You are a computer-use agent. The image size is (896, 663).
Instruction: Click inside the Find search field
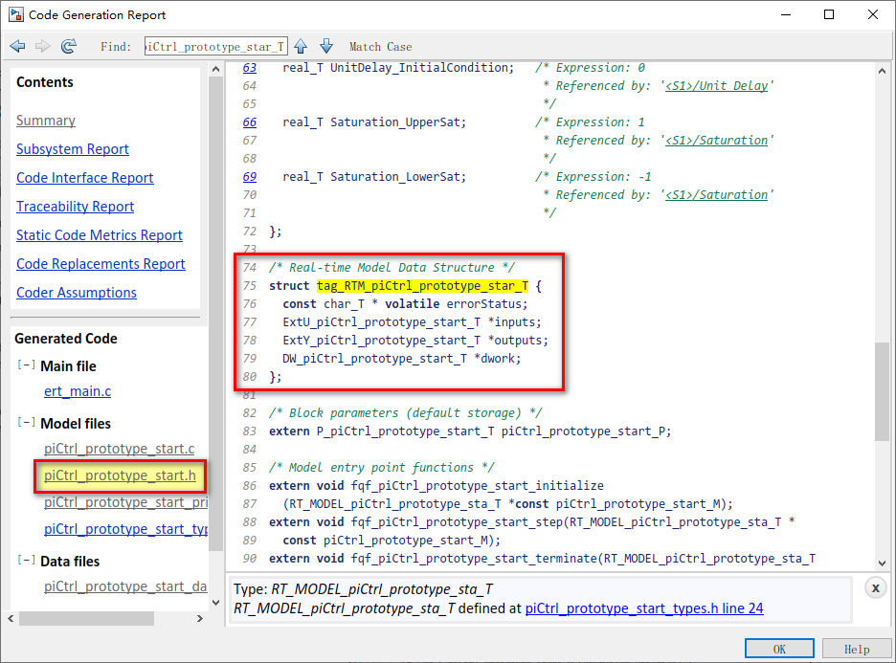(215, 46)
